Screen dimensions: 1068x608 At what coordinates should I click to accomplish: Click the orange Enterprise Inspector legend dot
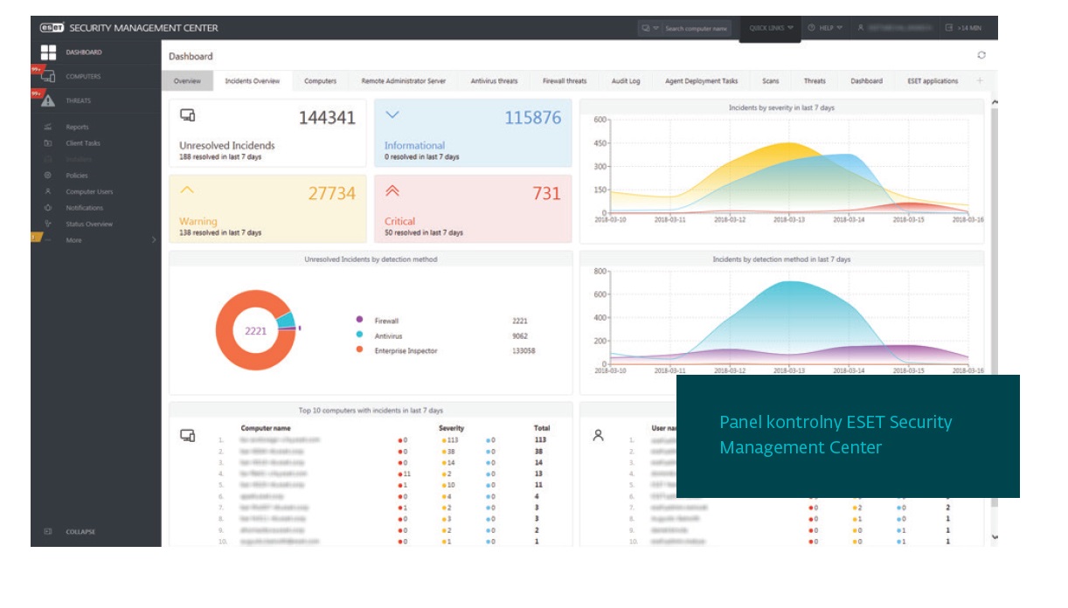pos(359,349)
